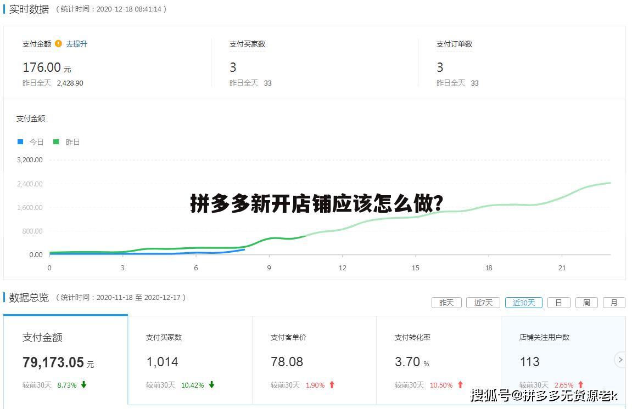Switch to the 支付客单价 78.08 card
Screen dimensions: 632x409
[x=315, y=360]
